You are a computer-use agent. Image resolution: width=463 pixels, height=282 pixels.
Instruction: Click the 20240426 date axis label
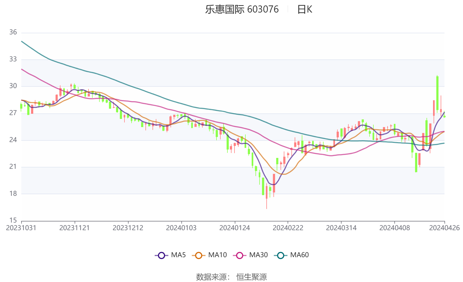[x=444, y=228]
